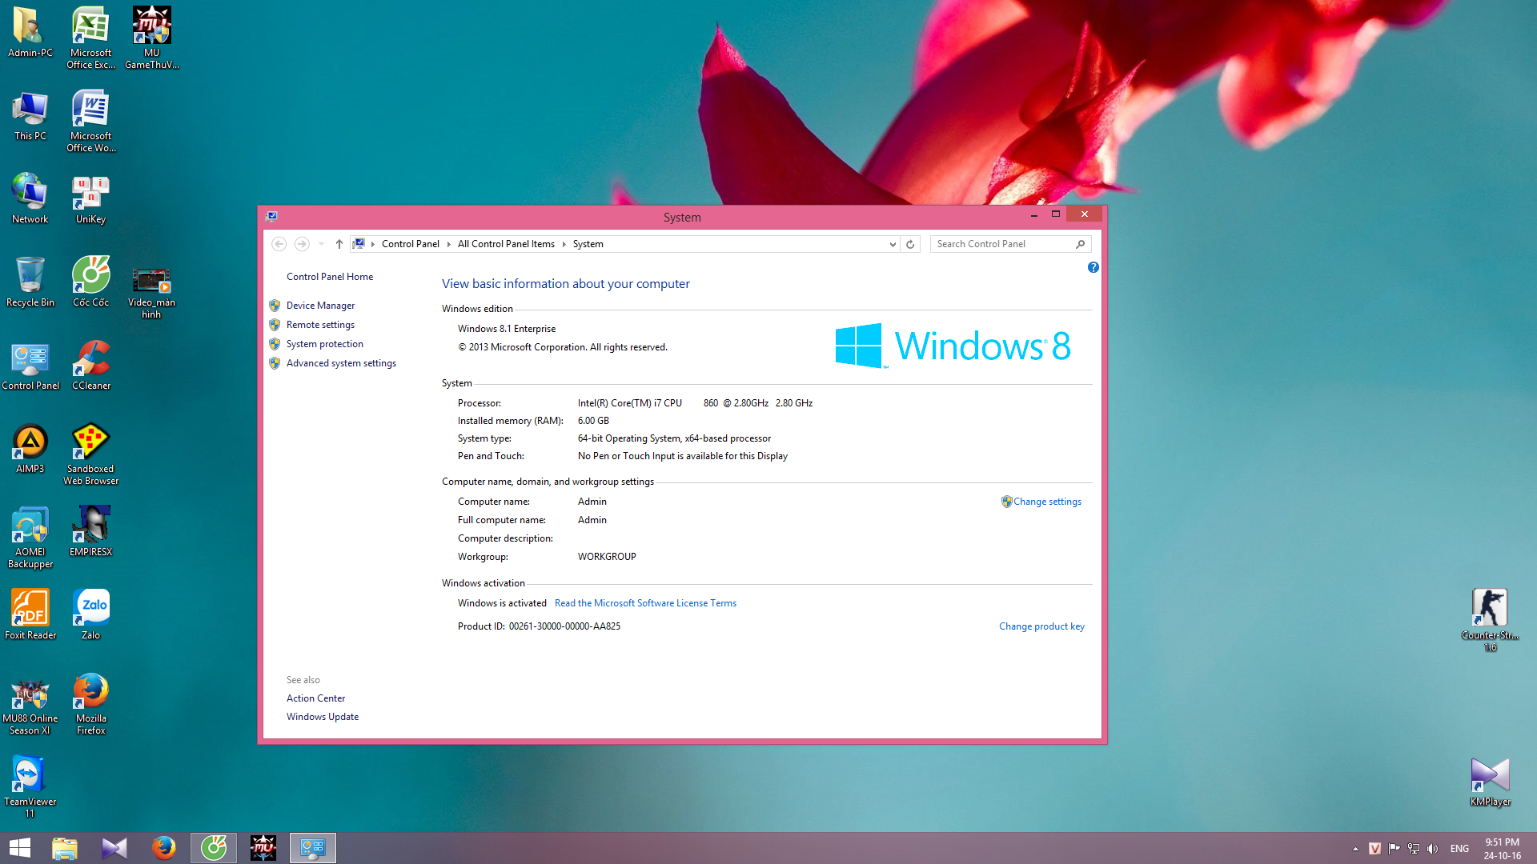Open Cốc Cốc browser desktop shortcut
The image size is (1537, 864).
click(x=90, y=282)
